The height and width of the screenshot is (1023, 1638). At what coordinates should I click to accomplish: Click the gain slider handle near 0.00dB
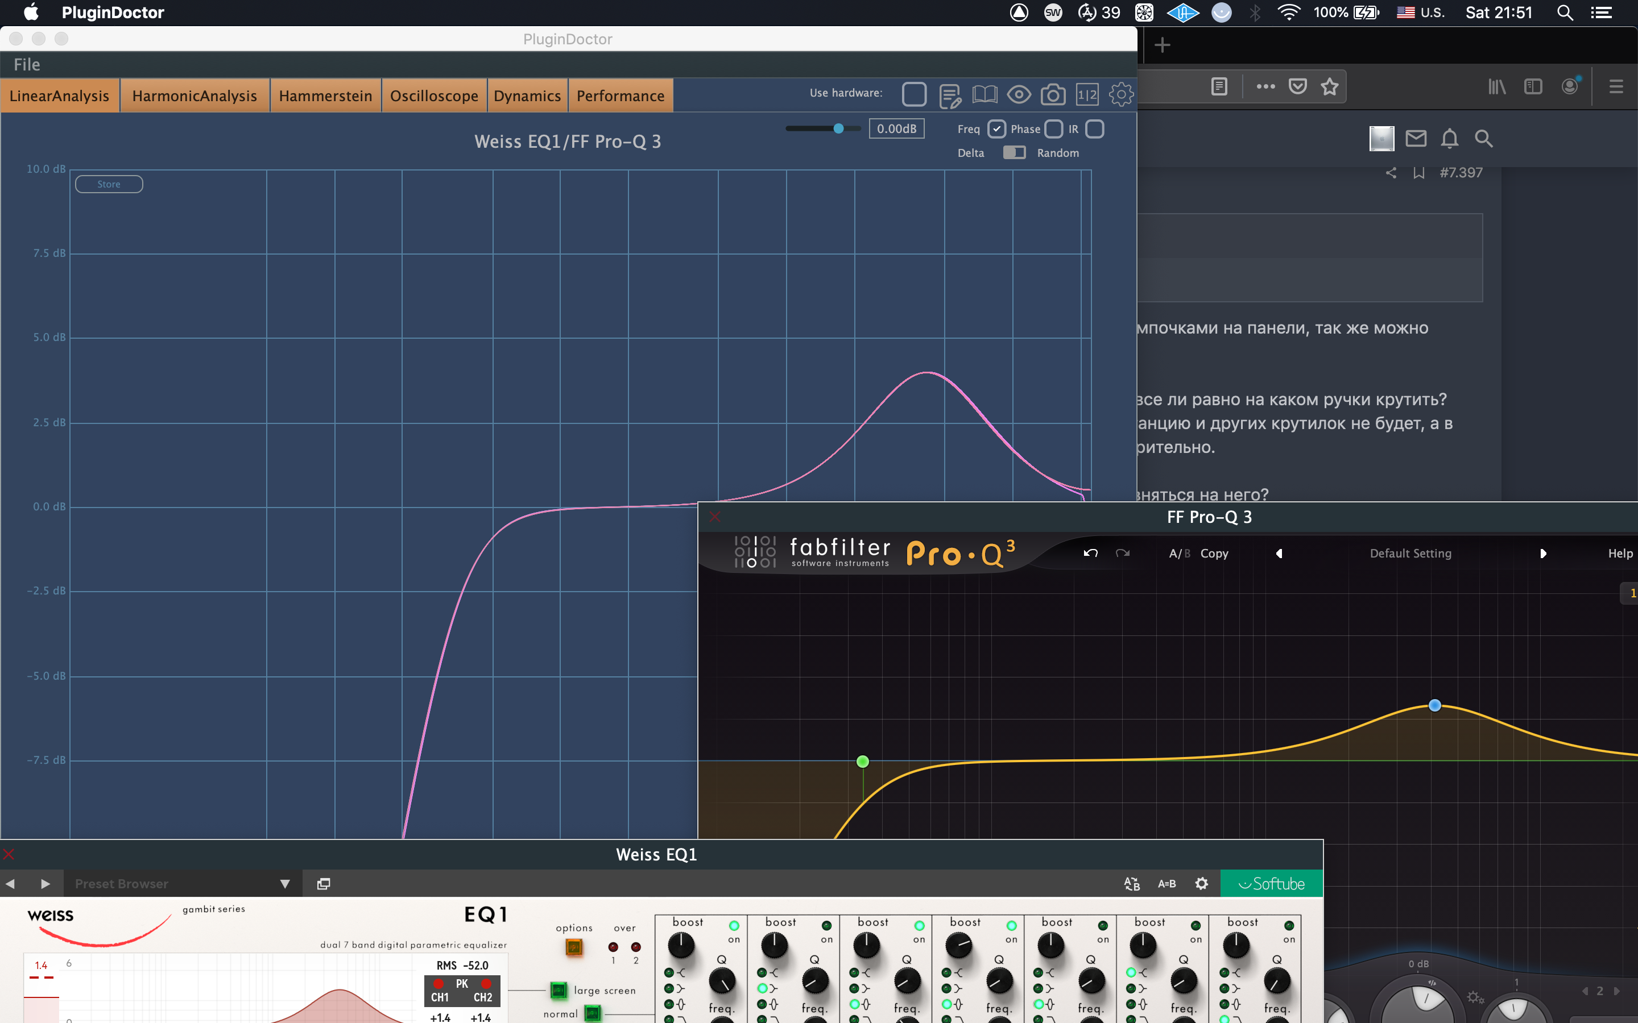(x=838, y=128)
